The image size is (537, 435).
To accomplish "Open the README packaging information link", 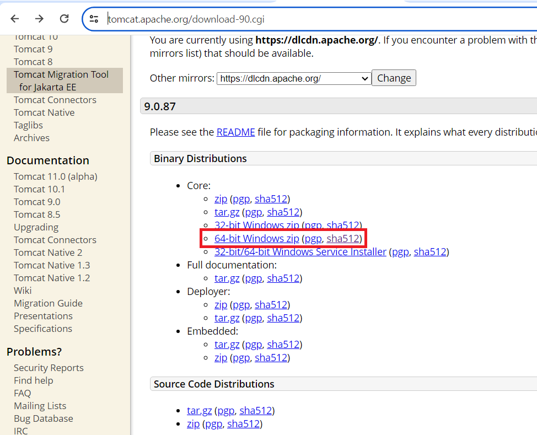I will pyautogui.click(x=235, y=132).
